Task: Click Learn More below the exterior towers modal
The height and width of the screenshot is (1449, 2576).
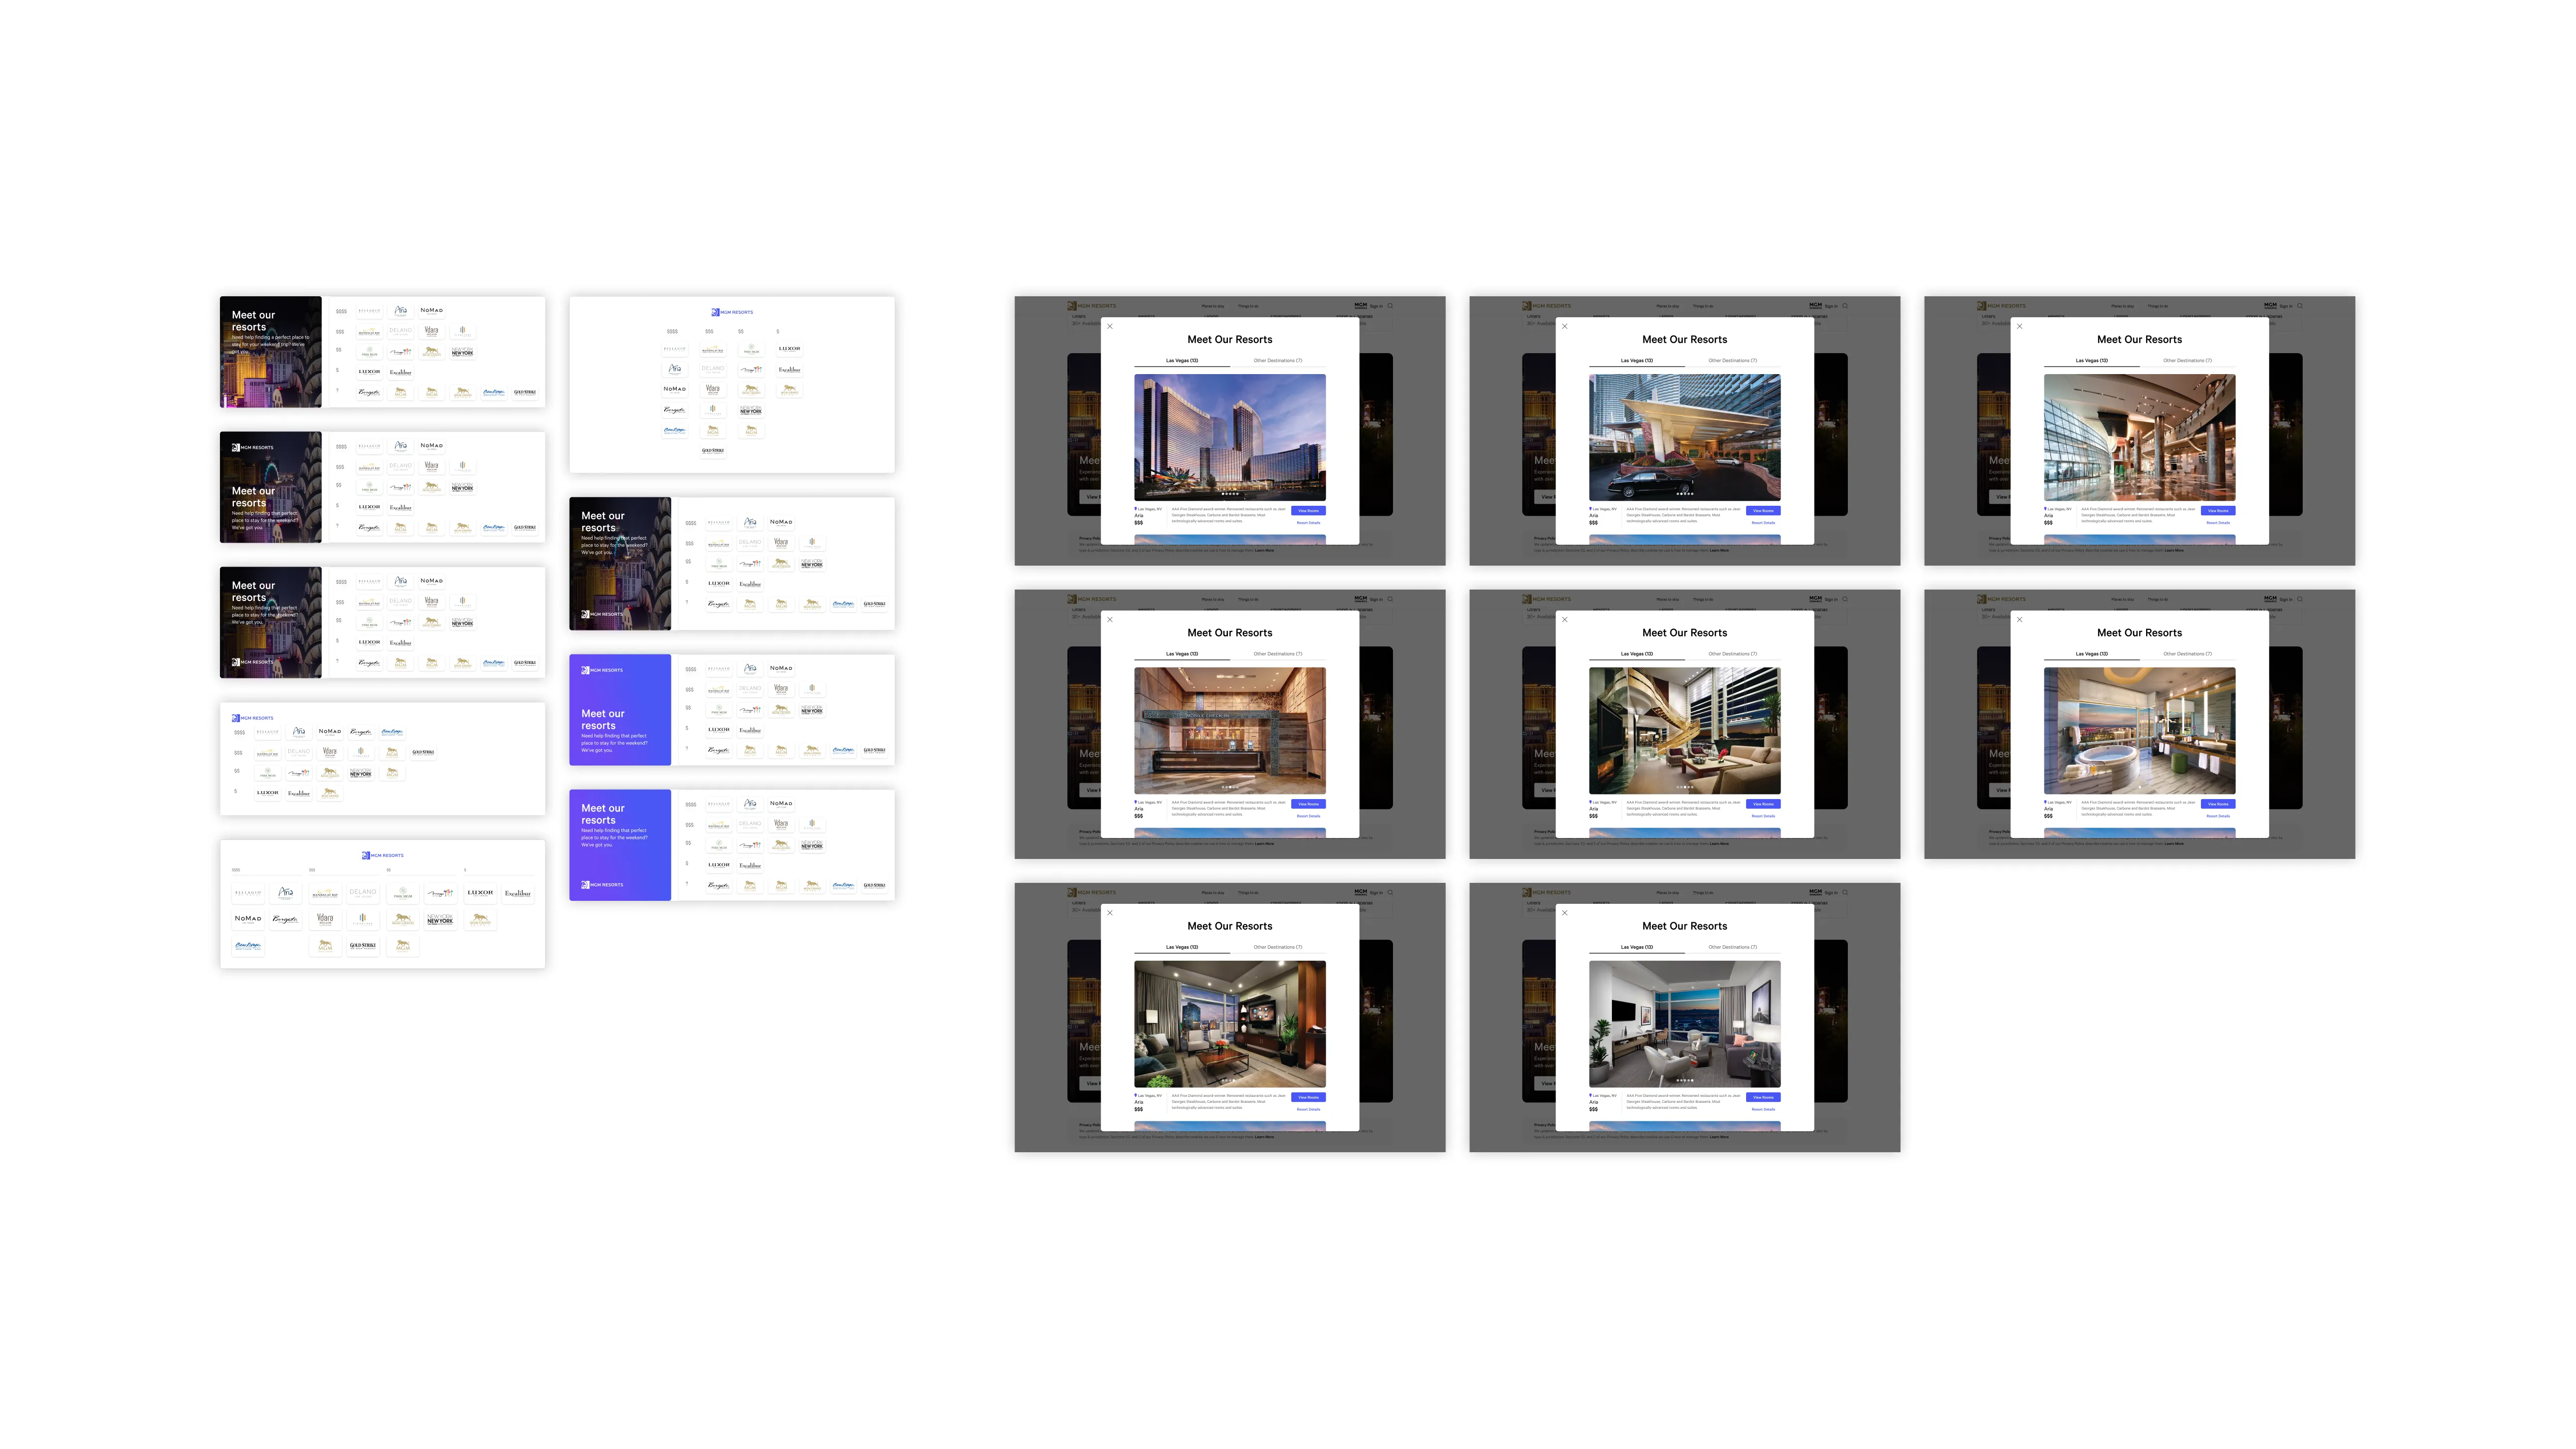Action: pos(1264,550)
